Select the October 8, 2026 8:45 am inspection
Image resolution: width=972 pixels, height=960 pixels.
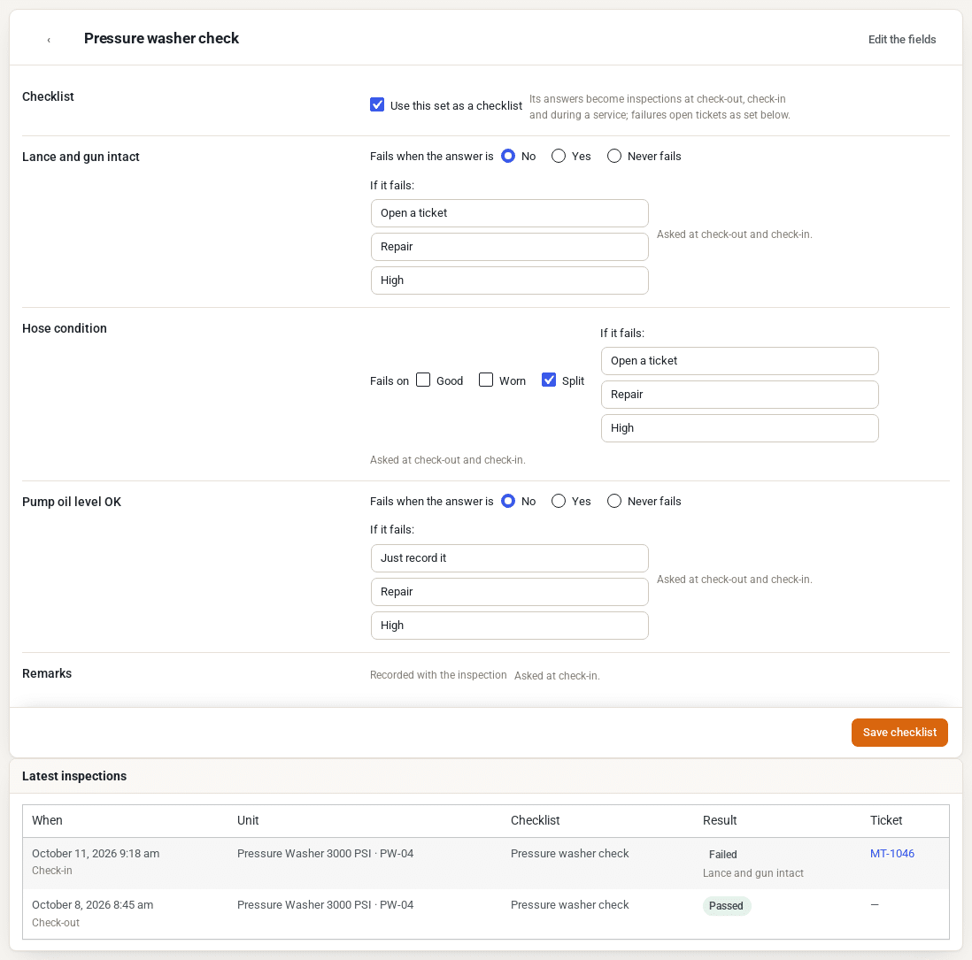coord(485,914)
